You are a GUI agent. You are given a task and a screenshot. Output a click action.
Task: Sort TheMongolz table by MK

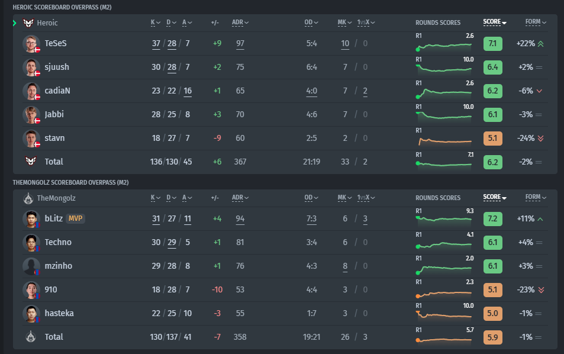tap(344, 198)
